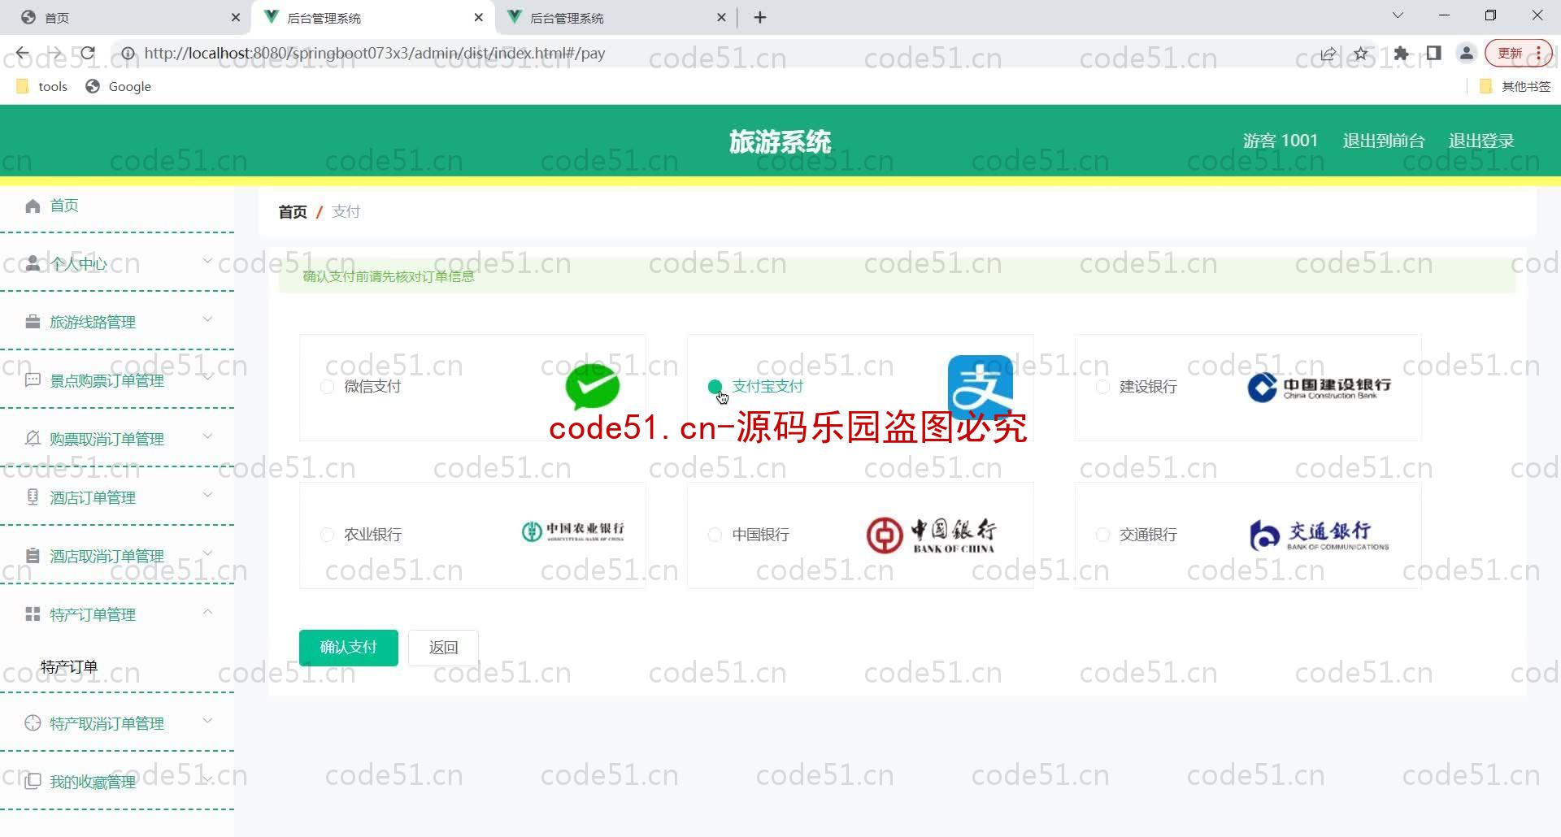Reload the page with the refresh icon

pos(88,54)
